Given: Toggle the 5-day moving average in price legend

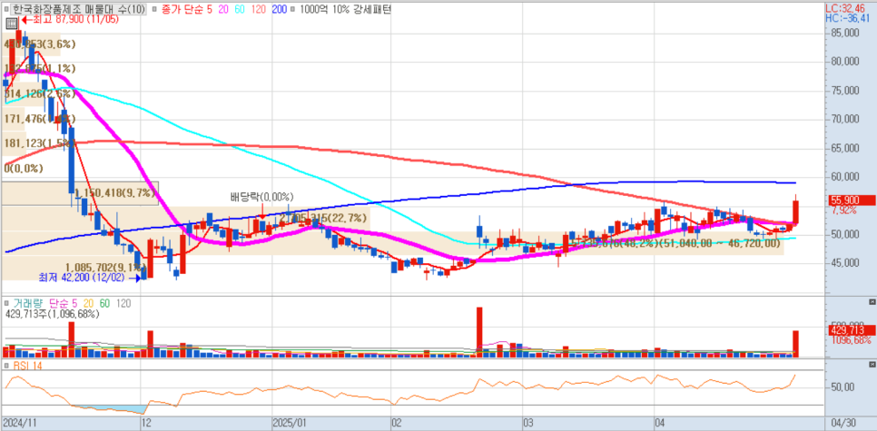Looking at the screenshot, I should (x=211, y=8).
